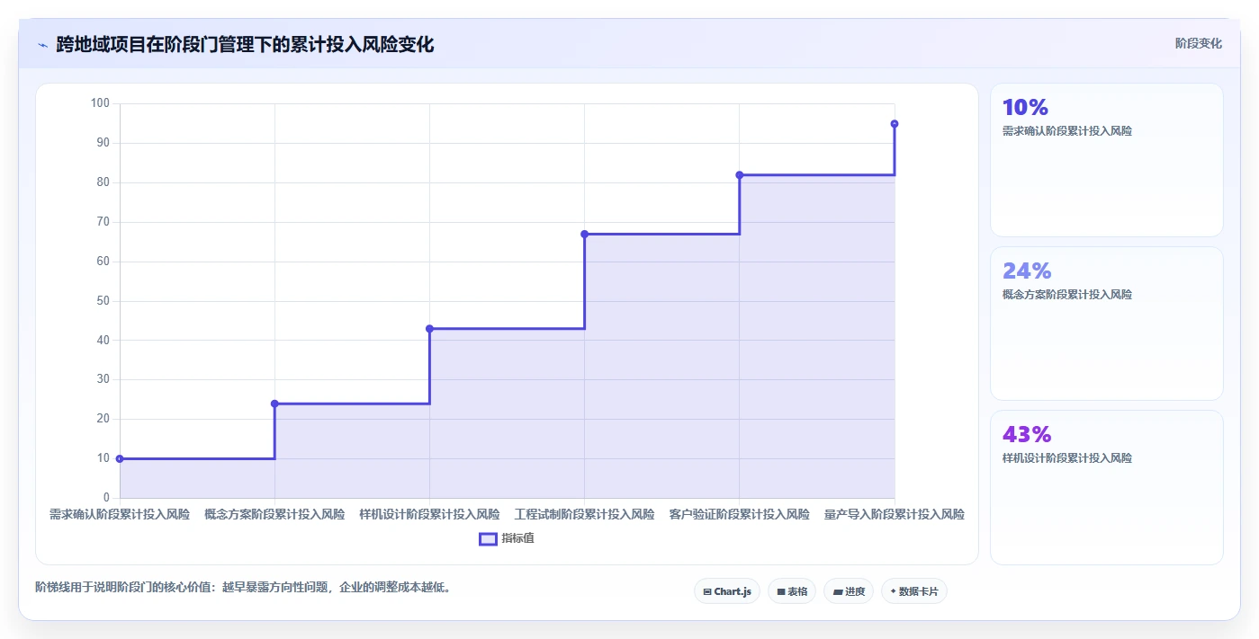This screenshot has width=1259, height=639.
Task: Click the 24% value in second card
Action: tap(1027, 271)
